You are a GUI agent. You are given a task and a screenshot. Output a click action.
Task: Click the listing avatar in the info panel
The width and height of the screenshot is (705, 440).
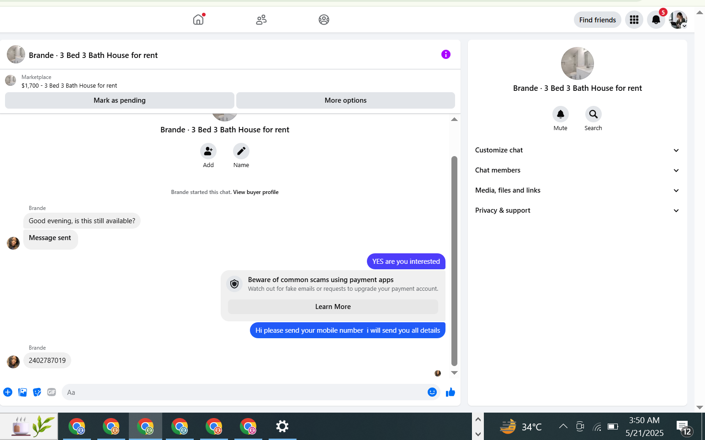coord(578,63)
